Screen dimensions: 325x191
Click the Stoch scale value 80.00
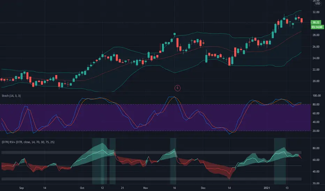316,105
